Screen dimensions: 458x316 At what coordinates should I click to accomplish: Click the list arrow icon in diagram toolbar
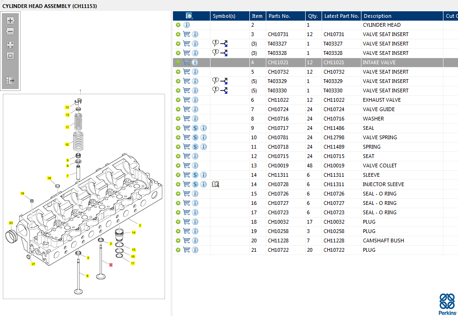[10, 81]
